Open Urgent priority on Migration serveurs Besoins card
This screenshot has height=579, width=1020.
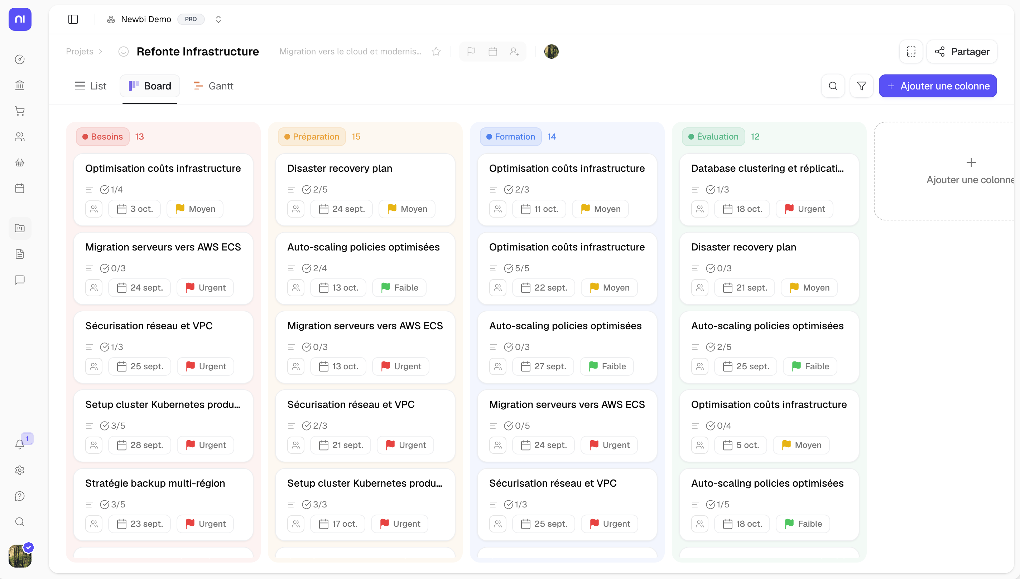click(205, 287)
